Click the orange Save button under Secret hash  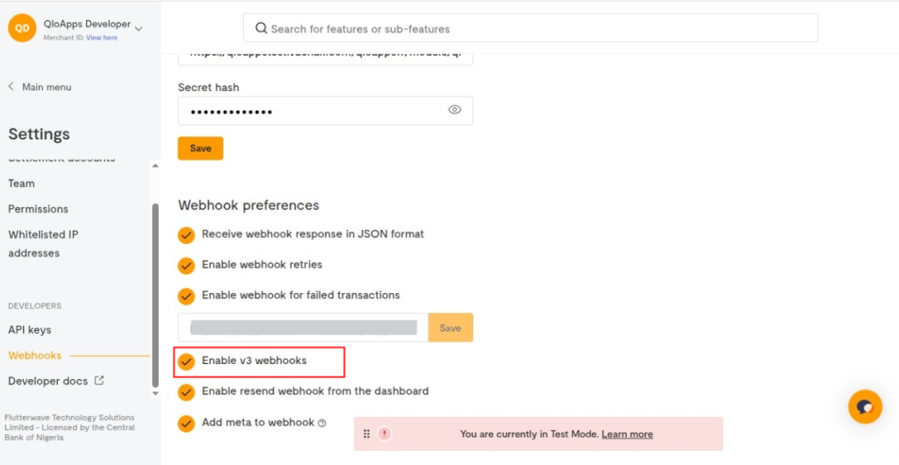coord(200,148)
